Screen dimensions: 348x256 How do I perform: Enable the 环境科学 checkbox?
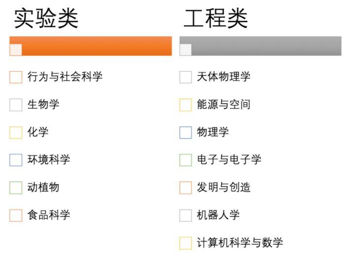click(x=16, y=160)
